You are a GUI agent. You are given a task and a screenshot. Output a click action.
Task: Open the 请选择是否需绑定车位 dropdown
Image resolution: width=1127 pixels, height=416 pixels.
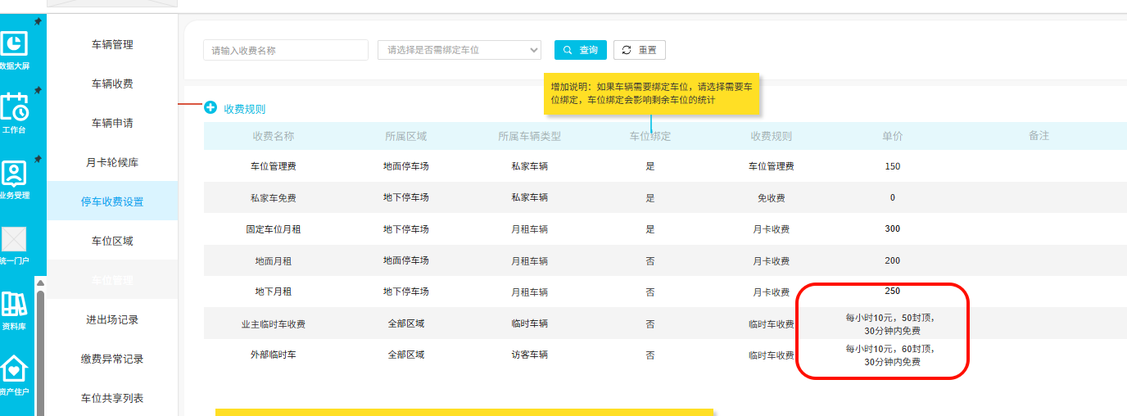(459, 50)
